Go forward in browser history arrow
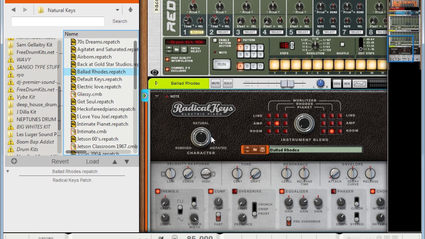This screenshot has height=239, width=425. tap(25, 10)
